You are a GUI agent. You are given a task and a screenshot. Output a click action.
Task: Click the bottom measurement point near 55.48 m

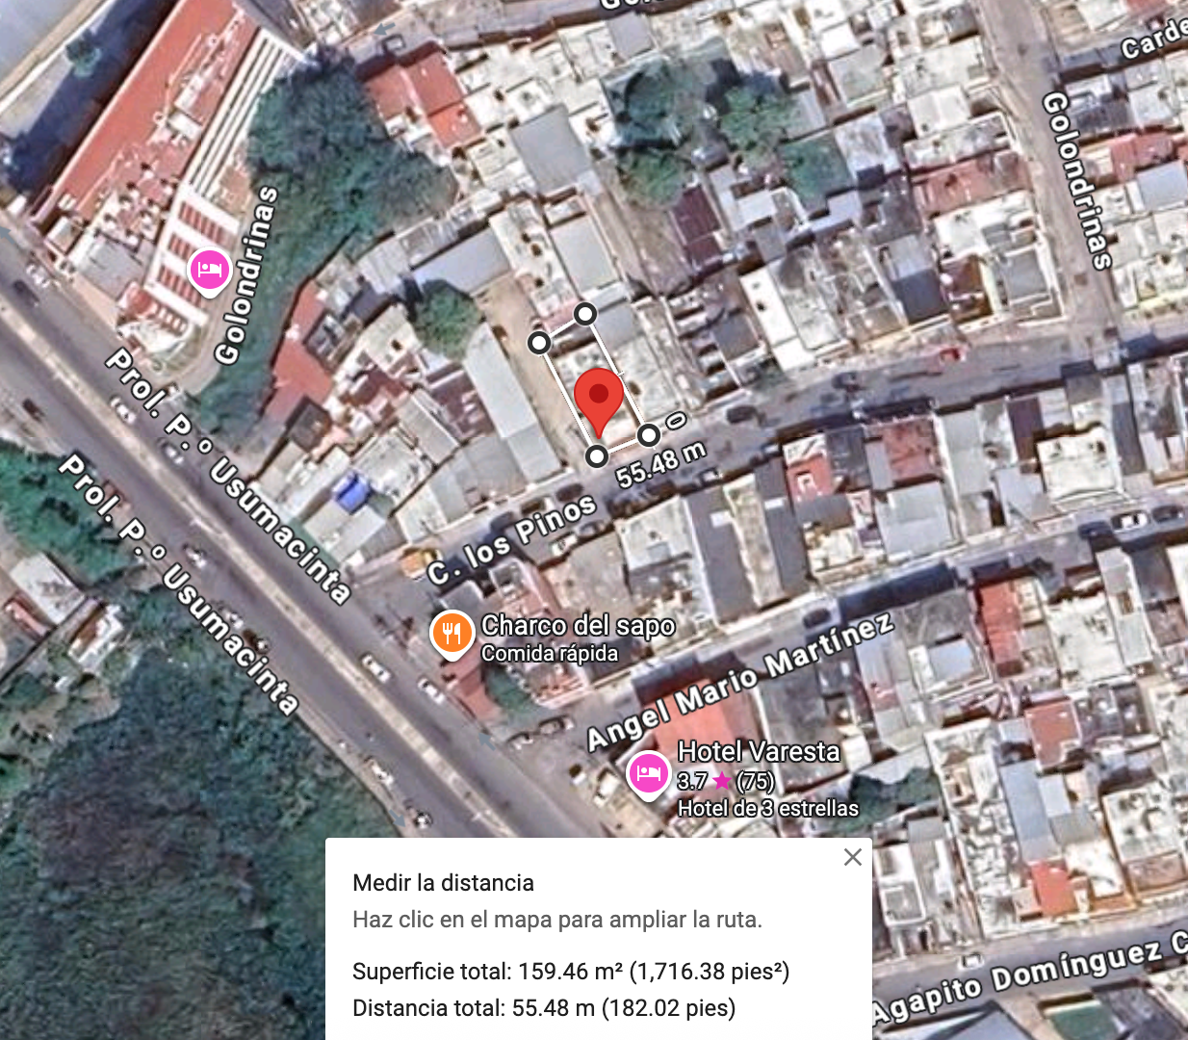(x=597, y=455)
